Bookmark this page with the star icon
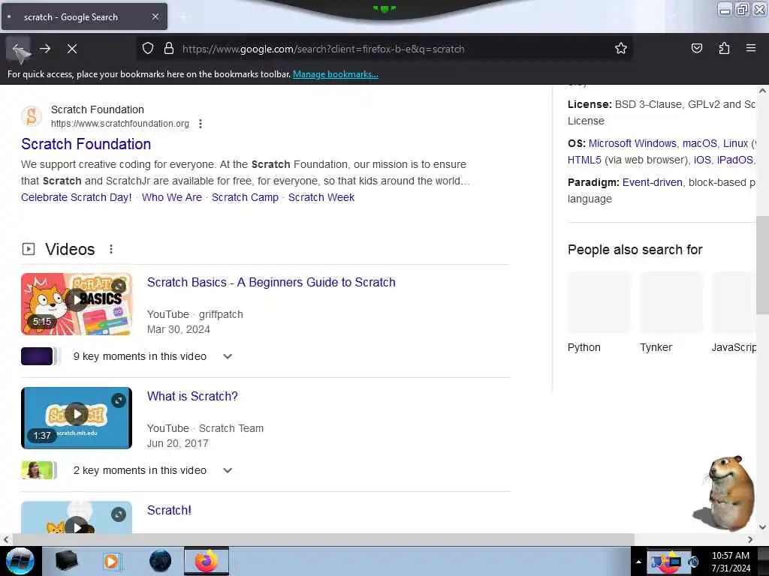 [x=621, y=49]
